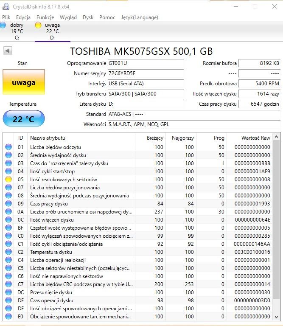
Task: Click status circle for attribute 03 spin-up time
Action: pyautogui.click(x=8, y=163)
